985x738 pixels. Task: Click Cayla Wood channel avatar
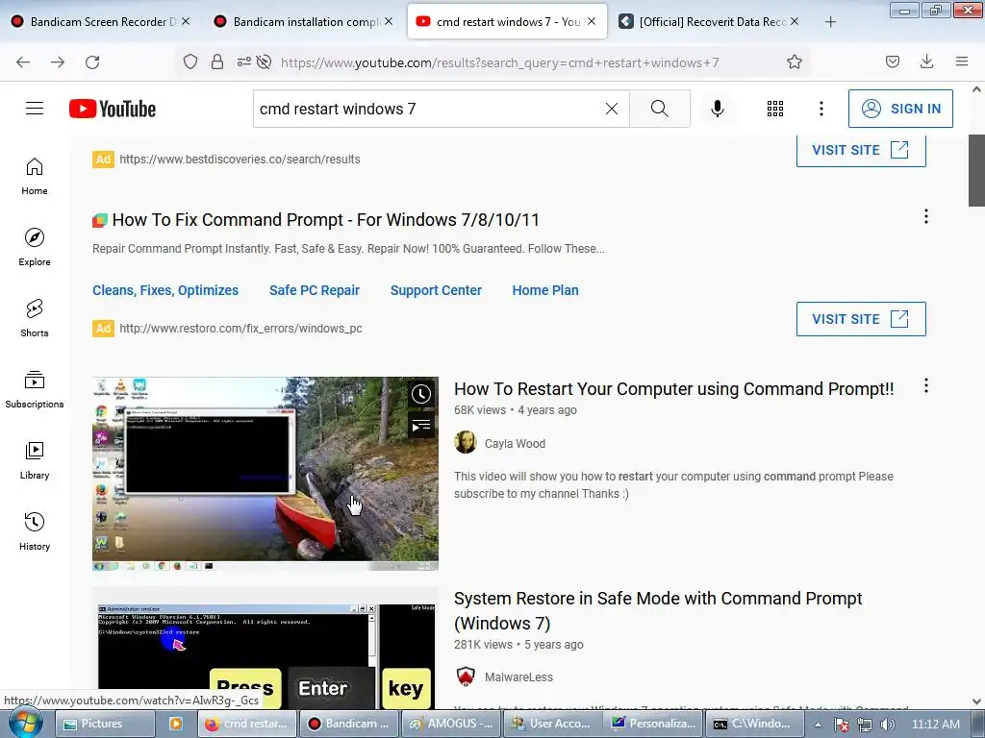click(466, 442)
